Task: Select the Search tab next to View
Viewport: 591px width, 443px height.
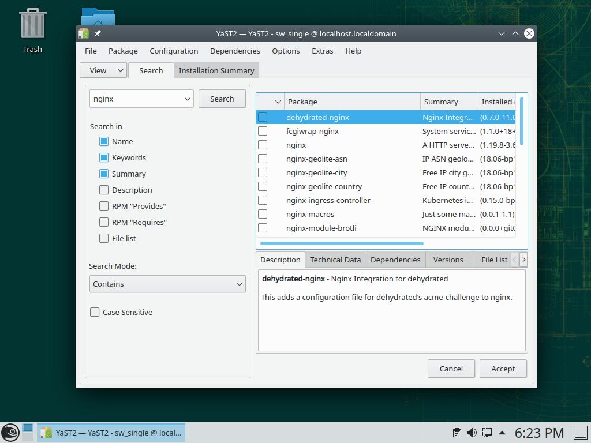Action: [x=151, y=70]
